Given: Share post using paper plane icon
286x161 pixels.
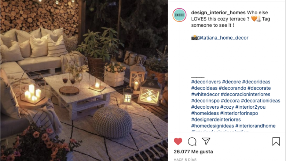Looking at the screenshot, I should click(206, 141).
